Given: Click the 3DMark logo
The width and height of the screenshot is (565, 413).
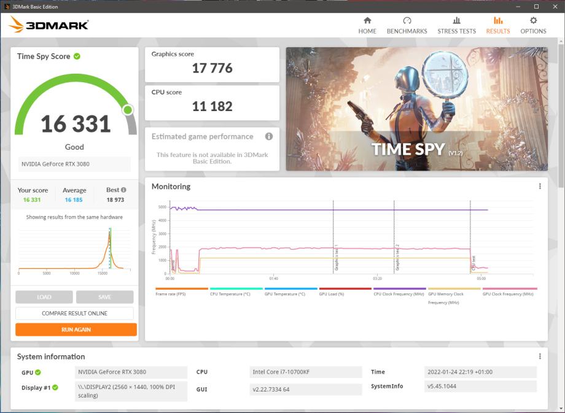Looking at the screenshot, I should 49,25.
